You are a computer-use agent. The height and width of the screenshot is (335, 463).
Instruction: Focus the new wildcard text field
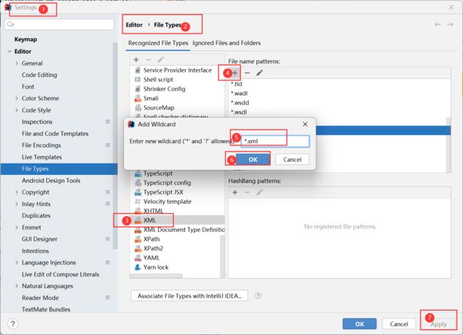point(275,142)
